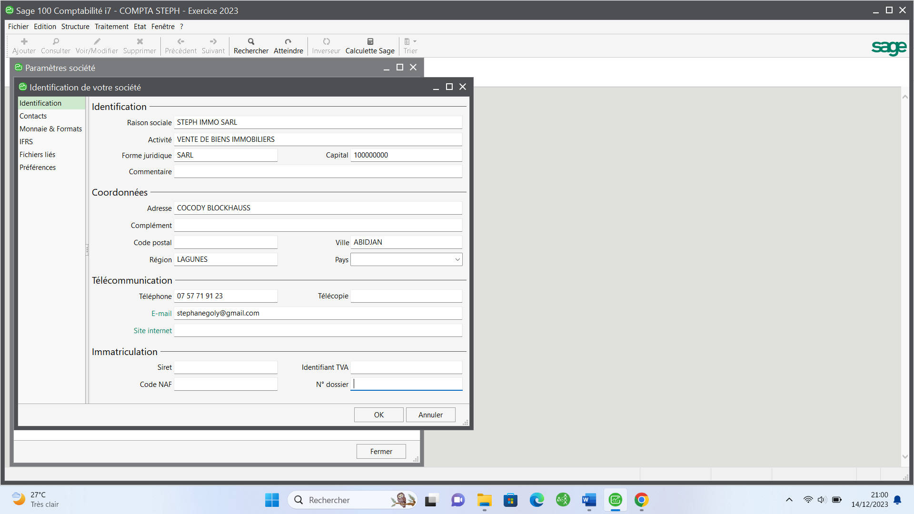Click the Capital input field
Image resolution: width=914 pixels, height=514 pixels.
point(406,155)
